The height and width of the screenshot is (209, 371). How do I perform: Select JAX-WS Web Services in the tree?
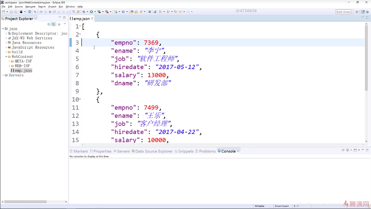pyautogui.click(x=30, y=38)
